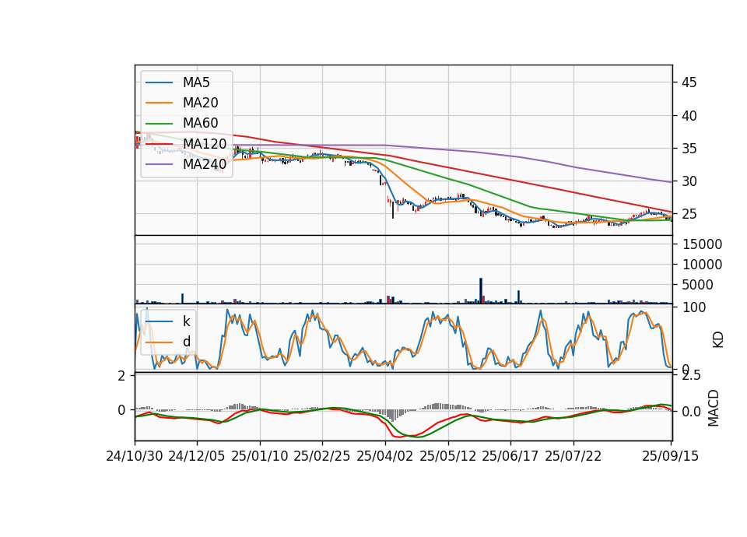
Task: Click the MACD axis title
Action: pyautogui.click(x=714, y=408)
